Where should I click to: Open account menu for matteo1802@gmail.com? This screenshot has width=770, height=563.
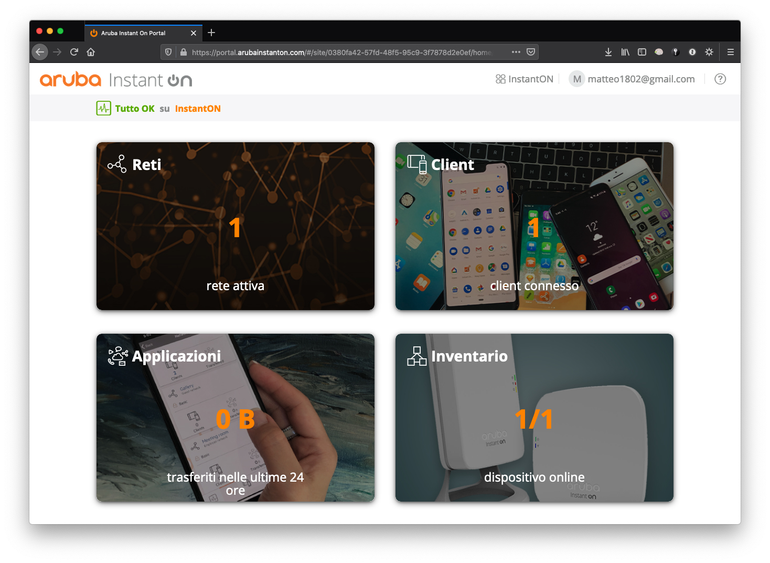point(641,79)
